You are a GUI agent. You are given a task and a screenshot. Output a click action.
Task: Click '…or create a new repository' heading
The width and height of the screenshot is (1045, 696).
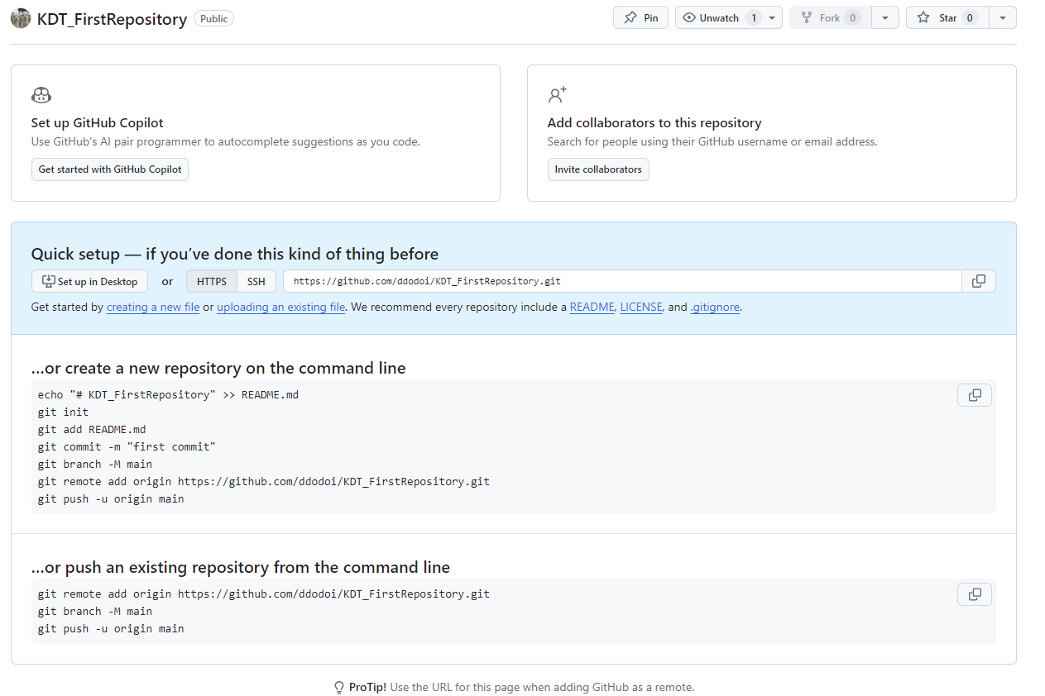coord(218,368)
